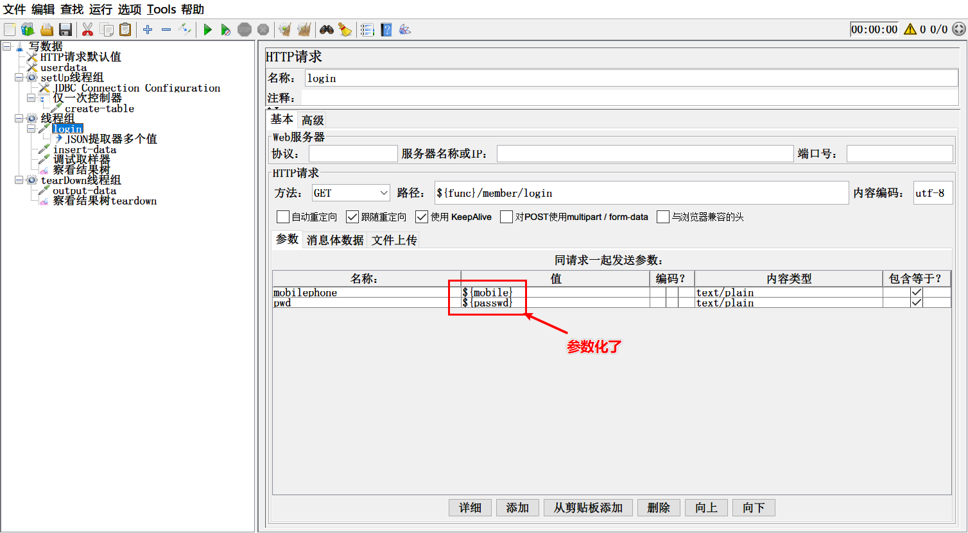968x533 pixels.
Task: Select the insert-data node in tree
Action: 84,149
